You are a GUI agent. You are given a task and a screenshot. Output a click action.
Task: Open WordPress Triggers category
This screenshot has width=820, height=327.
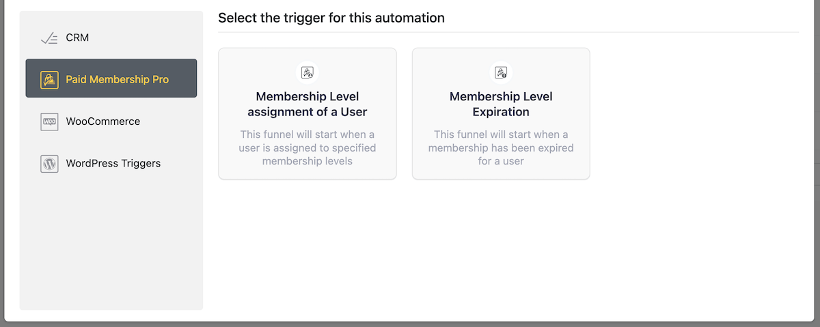pyautogui.click(x=111, y=164)
